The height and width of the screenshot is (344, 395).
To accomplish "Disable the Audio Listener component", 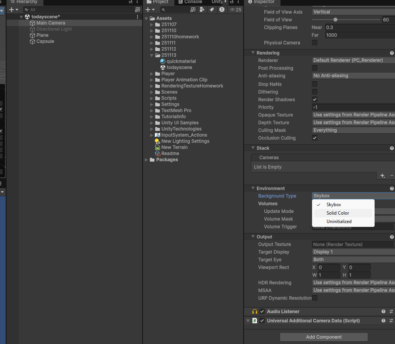I will coord(262,311).
